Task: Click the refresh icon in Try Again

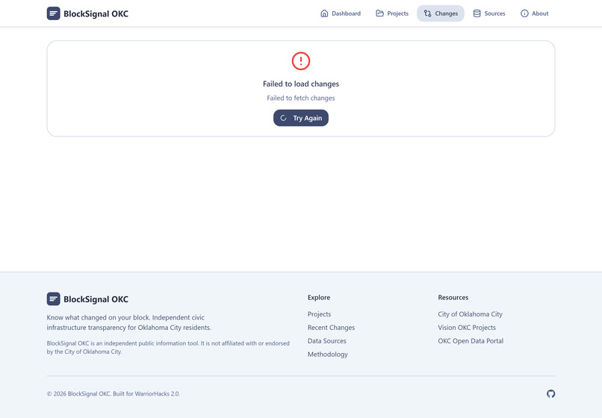Action: (283, 118)
